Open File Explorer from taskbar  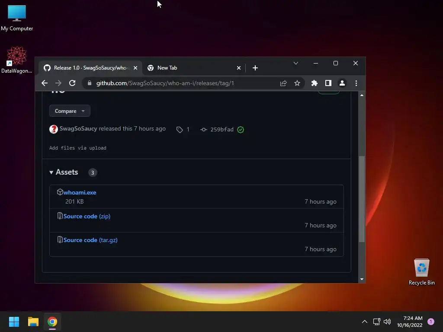pyautogui.click(x=33, y=322)
